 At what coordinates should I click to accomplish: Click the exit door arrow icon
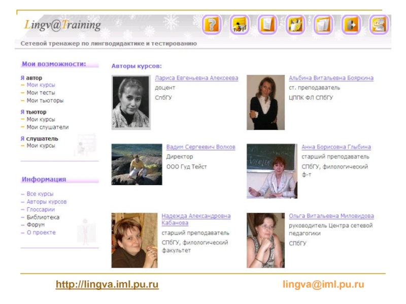tap(351, 25)
